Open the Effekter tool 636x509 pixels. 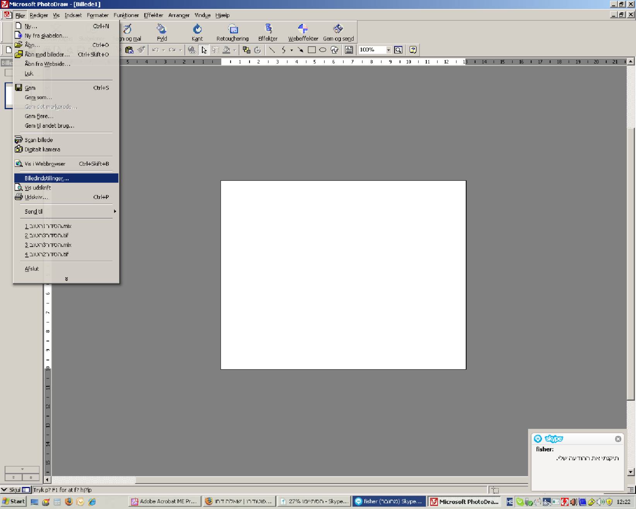[268, 33]
